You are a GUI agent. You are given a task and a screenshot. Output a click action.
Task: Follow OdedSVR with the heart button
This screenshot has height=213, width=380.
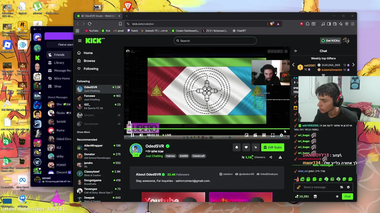click(x=246, y=147)
